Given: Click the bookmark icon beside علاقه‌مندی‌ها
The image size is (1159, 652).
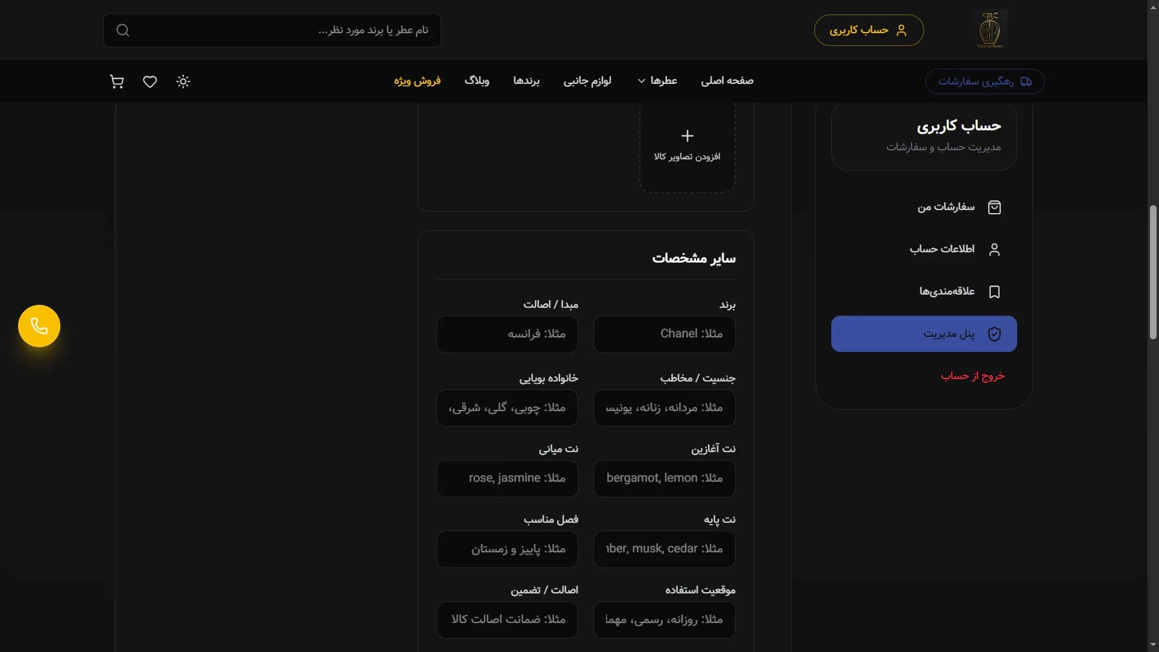Looking at the screenshot, I should 994,292.
